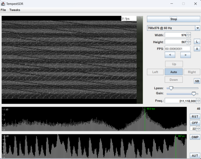Decrease the Freq. spinner value
Image resolution: width=201 pixels, height=159 pixels.
pyautogui.click(x=198, y=103)
